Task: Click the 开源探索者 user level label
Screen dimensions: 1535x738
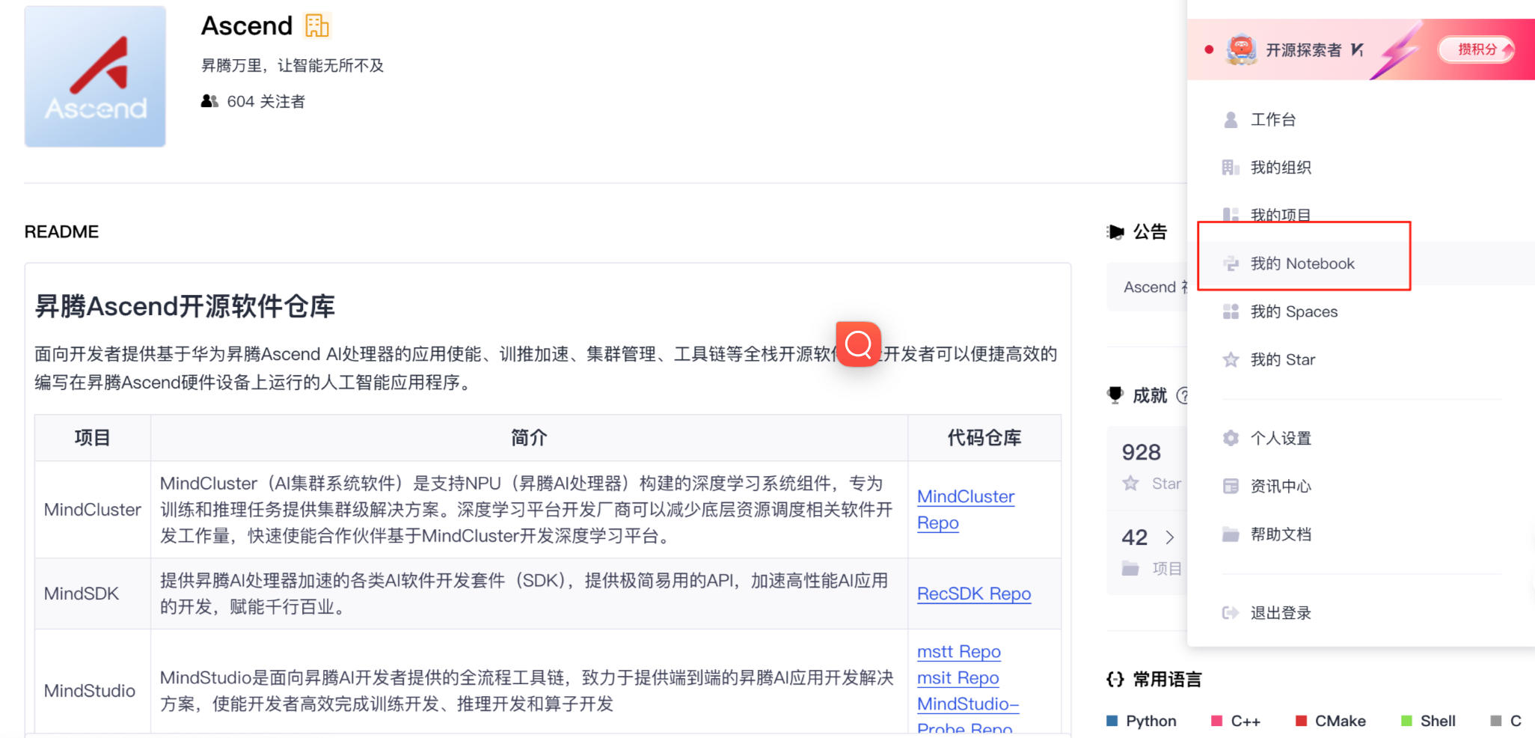Action: 1304,50
